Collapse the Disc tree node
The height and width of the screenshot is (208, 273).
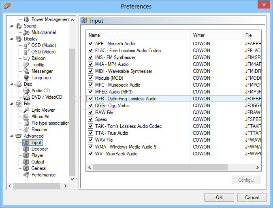(x=11, y=84)
